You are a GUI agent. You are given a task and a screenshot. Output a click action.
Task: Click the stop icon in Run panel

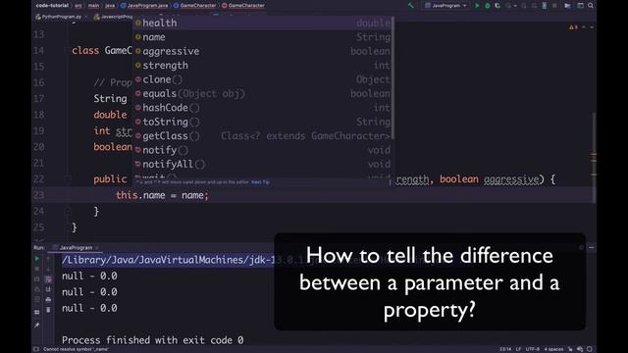(37, 269)
